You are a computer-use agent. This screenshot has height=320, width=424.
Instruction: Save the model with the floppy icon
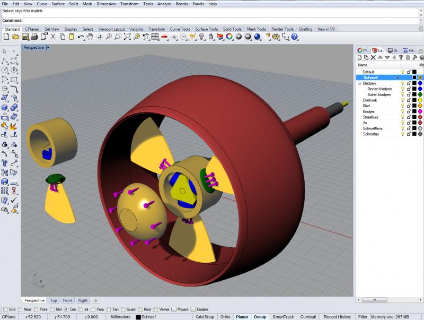[x=25, y=37]
